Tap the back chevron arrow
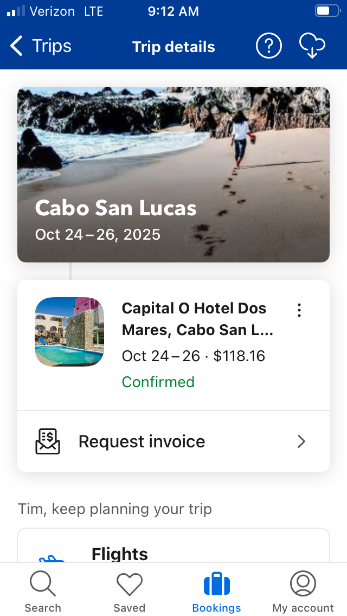347x616 pixels. click(x=17, y=47)
